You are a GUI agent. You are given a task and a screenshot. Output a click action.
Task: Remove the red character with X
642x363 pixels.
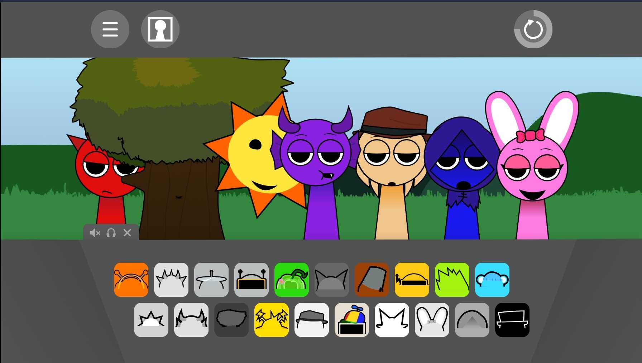pos(127,233)
